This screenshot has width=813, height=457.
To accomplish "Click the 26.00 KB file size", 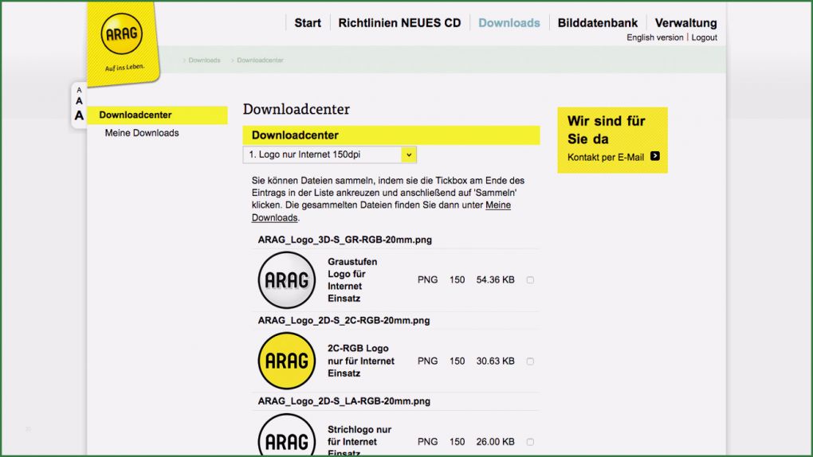I will (495, 442).
